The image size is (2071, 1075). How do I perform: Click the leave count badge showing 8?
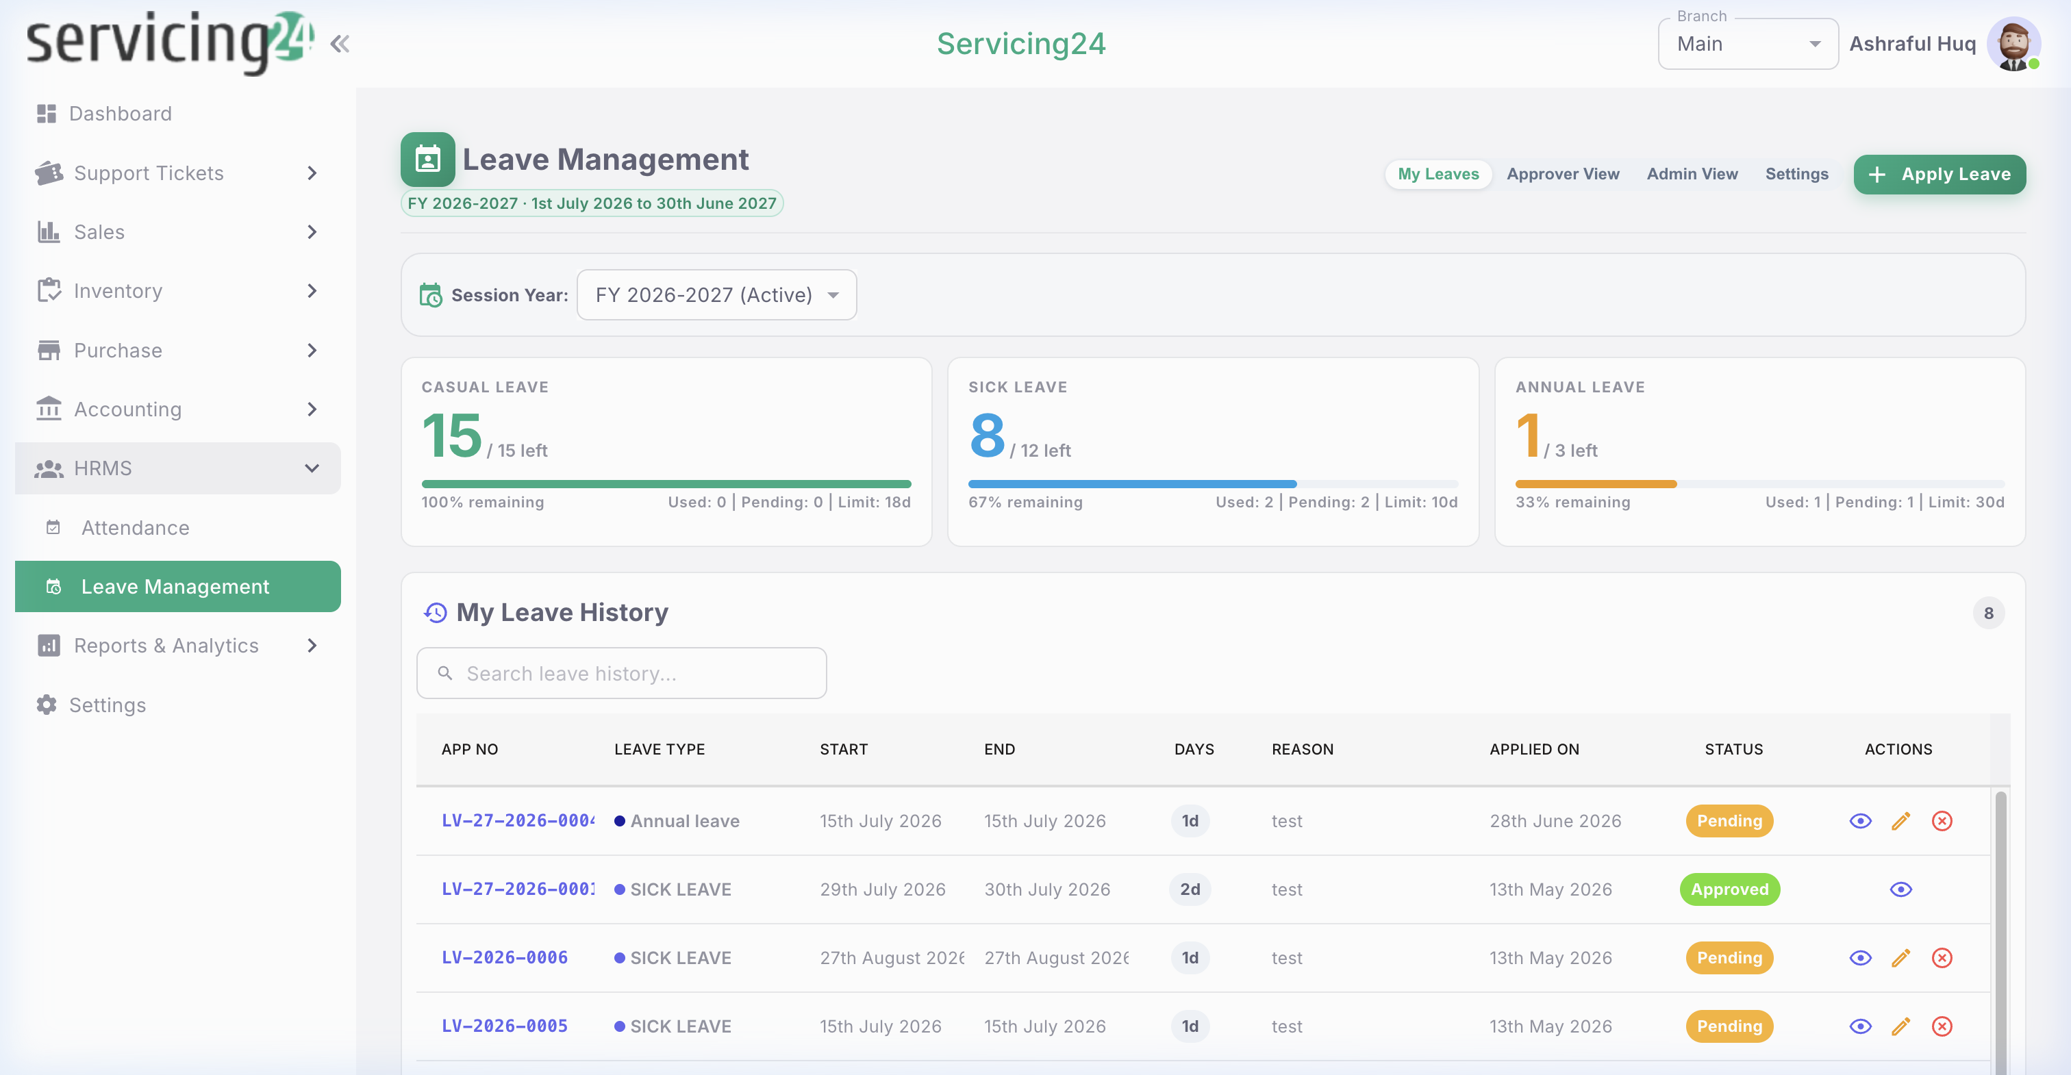[x=1989, y=613]
